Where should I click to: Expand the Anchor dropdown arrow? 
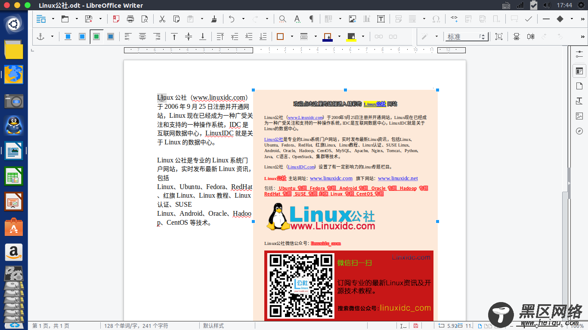[x=52, y=37]
